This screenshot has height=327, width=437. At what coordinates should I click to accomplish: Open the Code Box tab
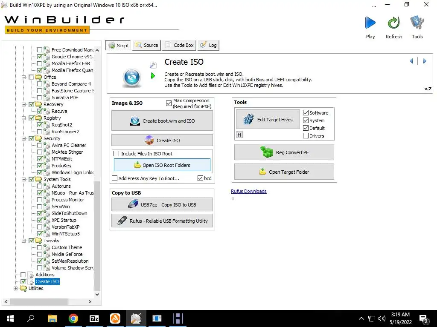click(x=180, y=45)
